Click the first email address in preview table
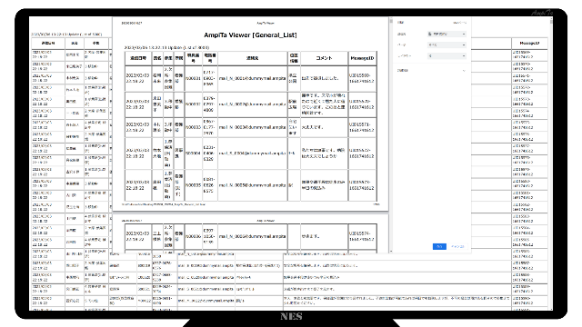The height and width of the screenshot is (327, 582). point(253,79)
